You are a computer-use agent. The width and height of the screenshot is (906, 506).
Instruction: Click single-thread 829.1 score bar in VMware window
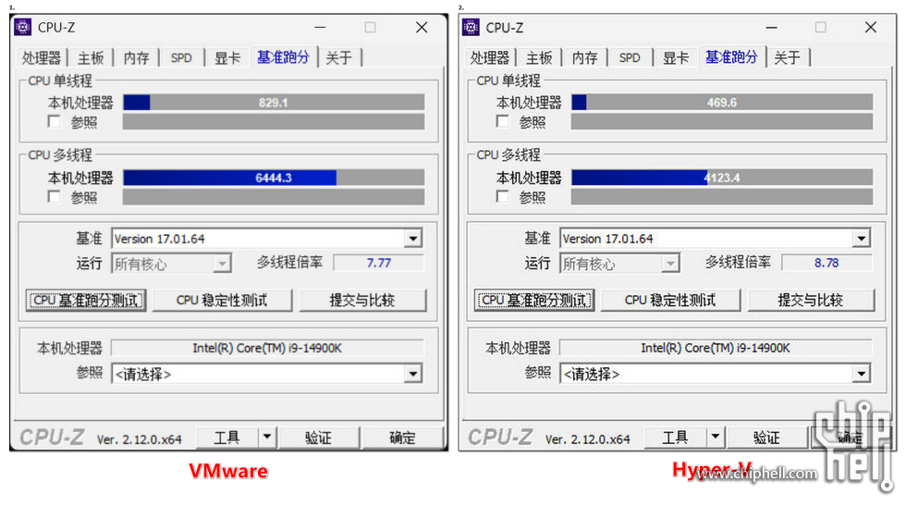point(274,103)
